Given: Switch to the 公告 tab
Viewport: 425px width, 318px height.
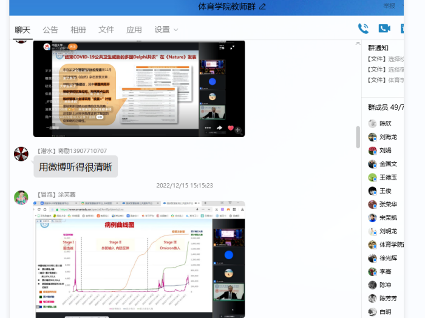Looking at the screenshot, I should tap(50, 30).
